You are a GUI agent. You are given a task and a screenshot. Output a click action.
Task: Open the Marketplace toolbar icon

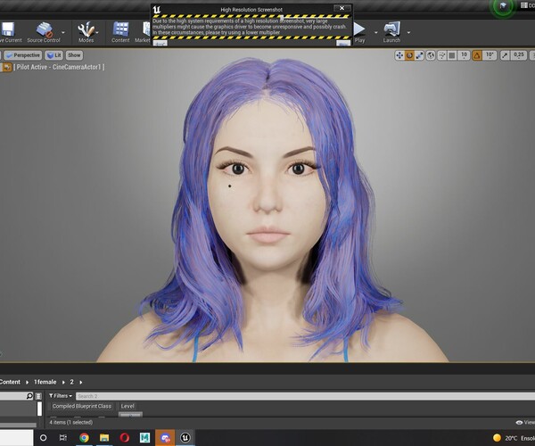pos(146,29)
